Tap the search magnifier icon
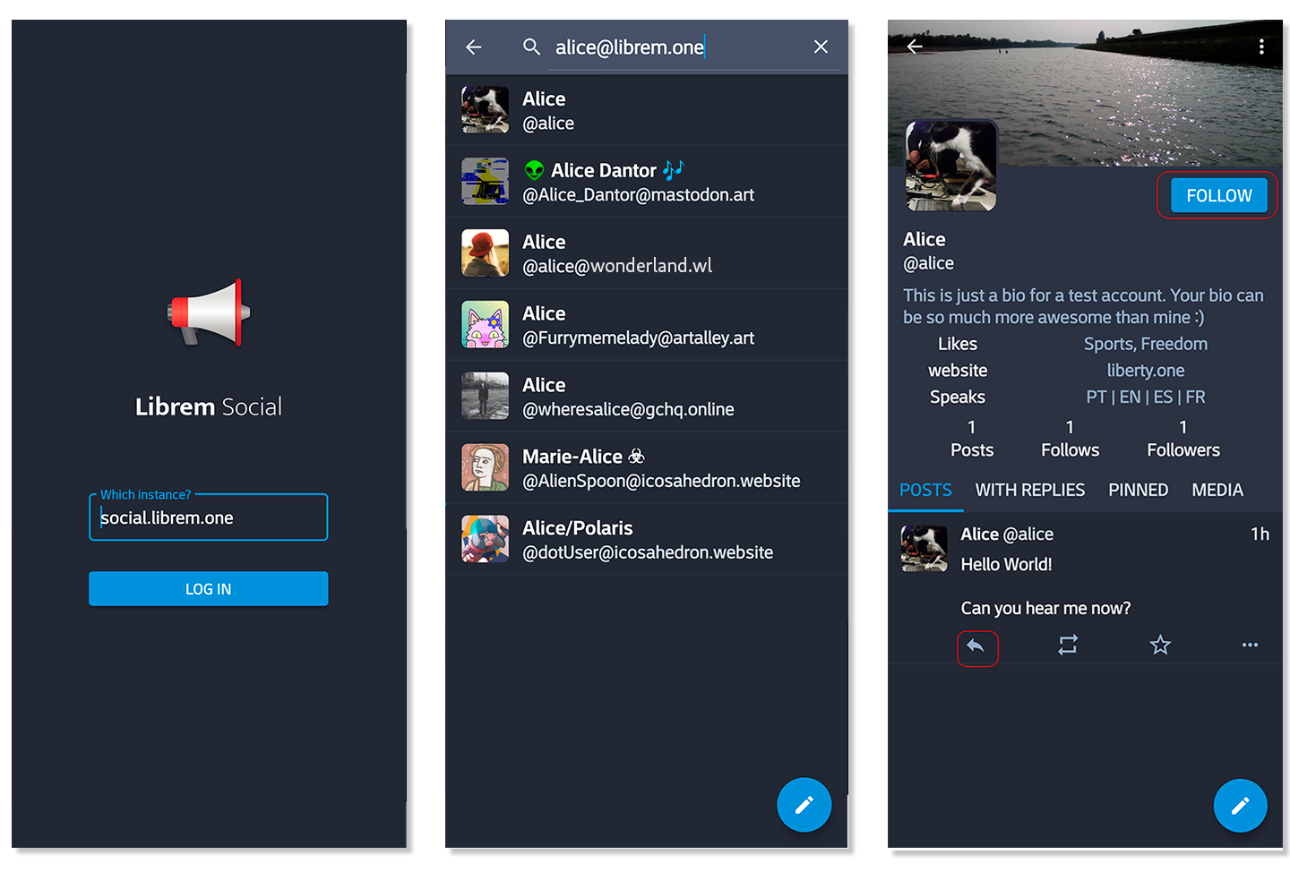Screen dimensions: 1290x872 531,47
